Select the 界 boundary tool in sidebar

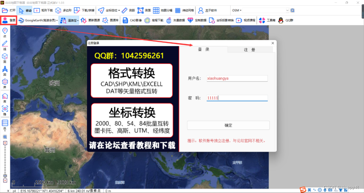click(x=5, y=84)
